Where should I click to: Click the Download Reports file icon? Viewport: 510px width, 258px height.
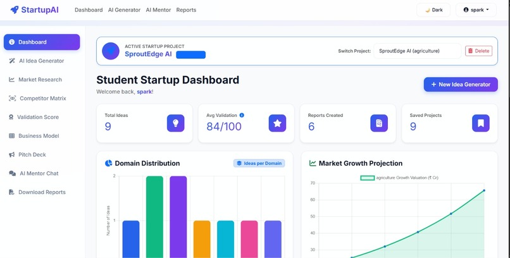[x=11, y=192]
